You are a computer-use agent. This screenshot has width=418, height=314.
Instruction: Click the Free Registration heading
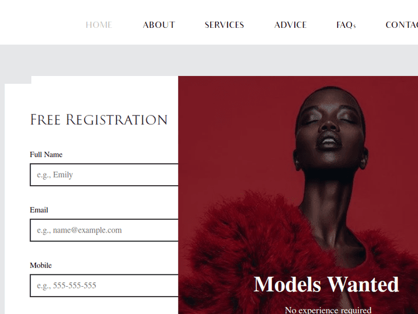(99, 120)
